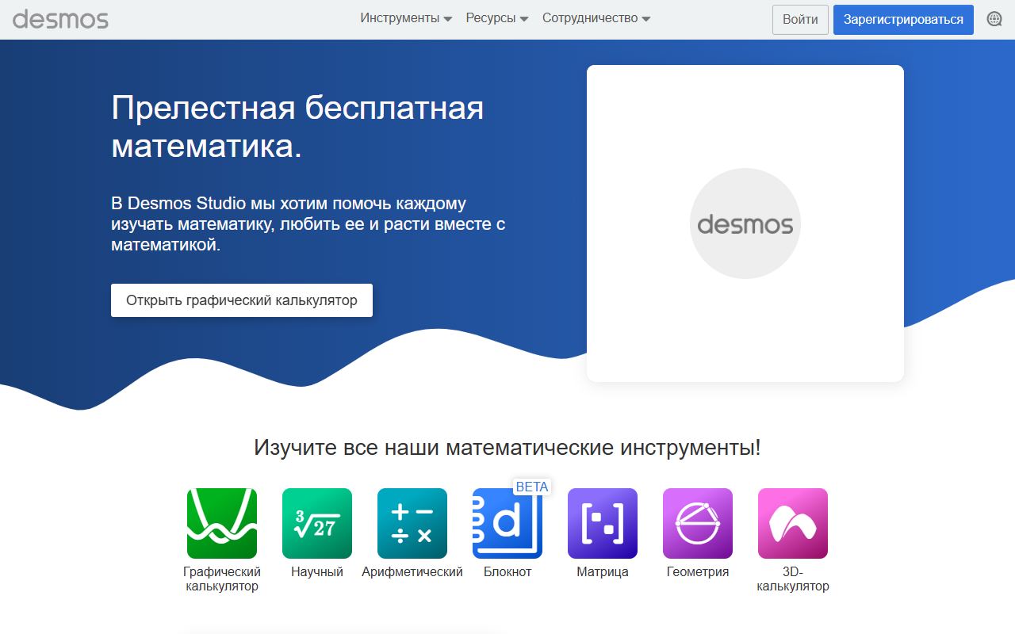The width and height of the screenshot is (1015, 634).
Task: Open the Matrix calculator icon
Action: [x=603, y=523]
